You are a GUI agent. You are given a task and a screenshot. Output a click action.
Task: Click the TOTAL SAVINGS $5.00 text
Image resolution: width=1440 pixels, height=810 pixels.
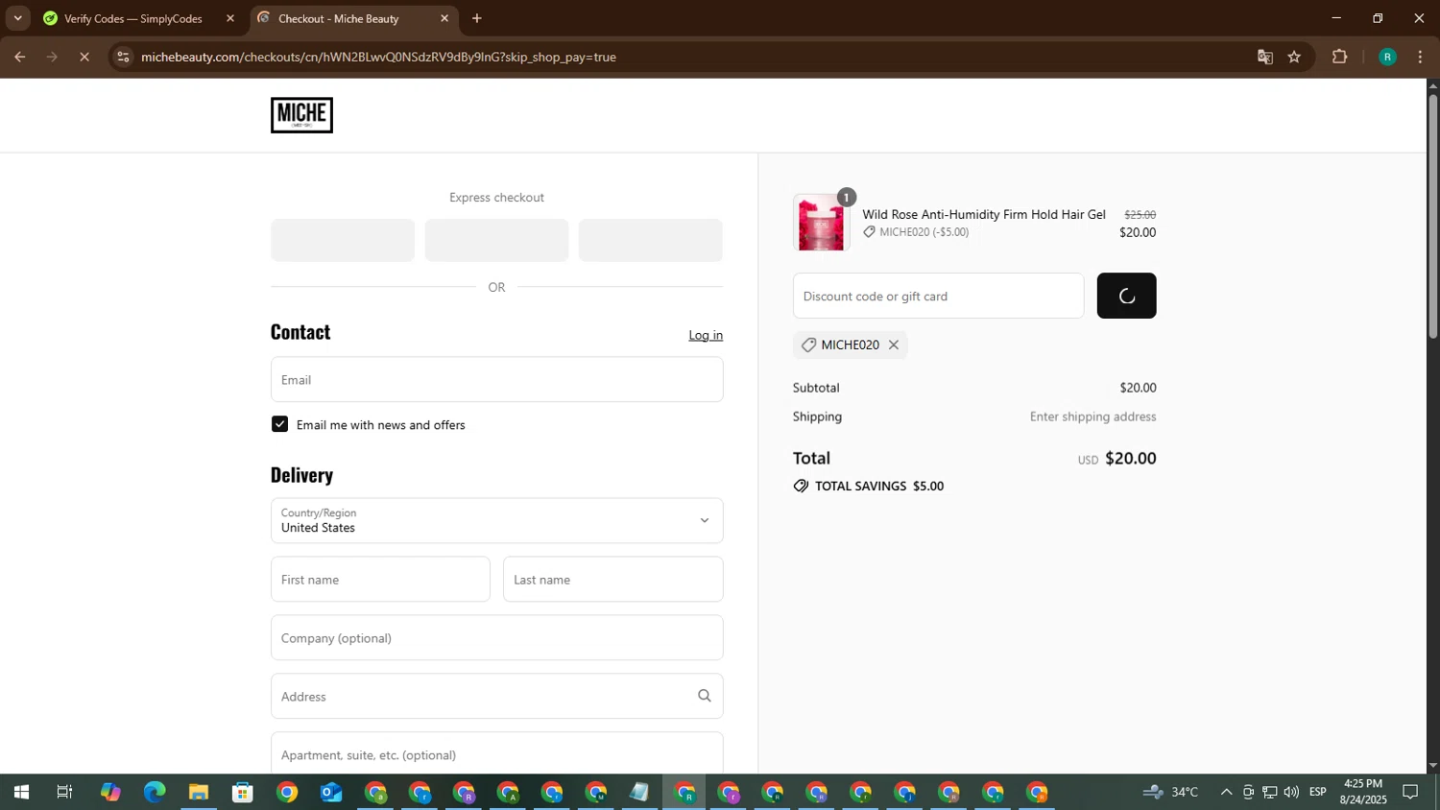pyautogui.click(x=878, y=486)
